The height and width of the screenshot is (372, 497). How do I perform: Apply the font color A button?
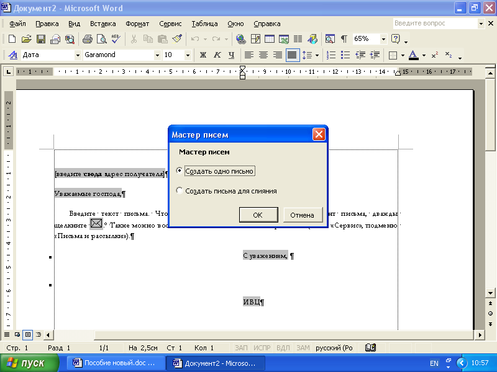click(x=413, y=55)
